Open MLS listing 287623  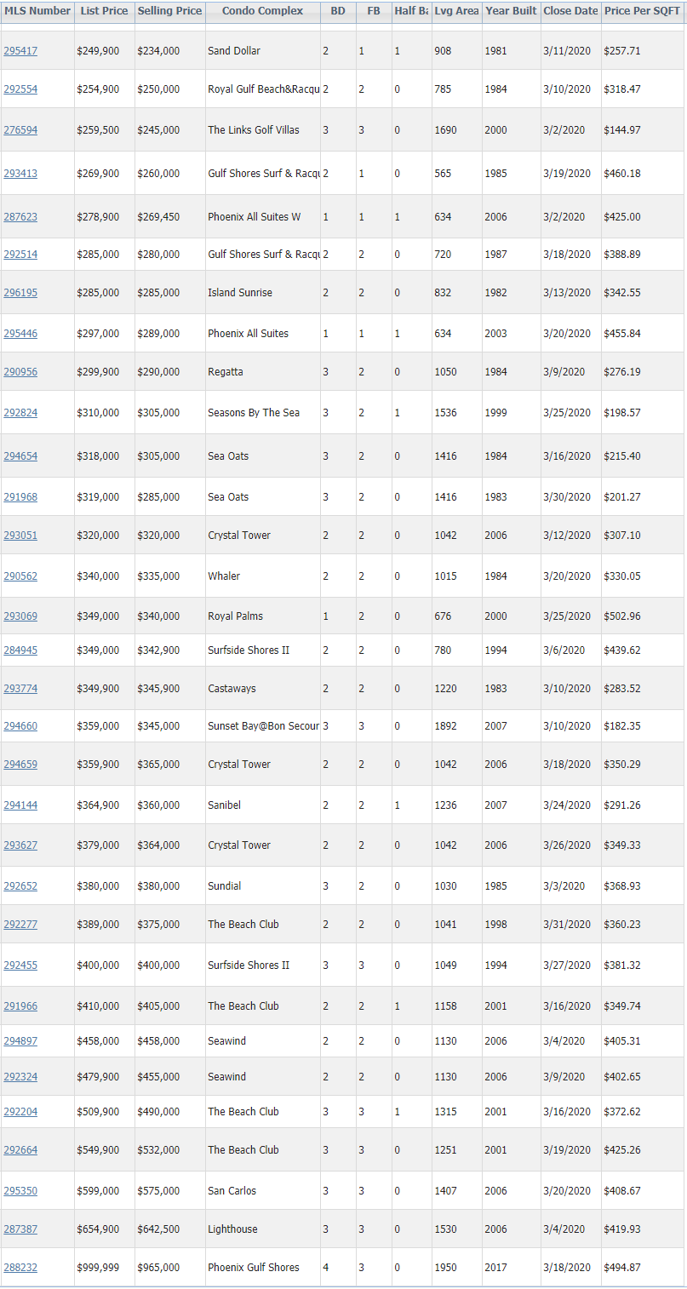20,217
